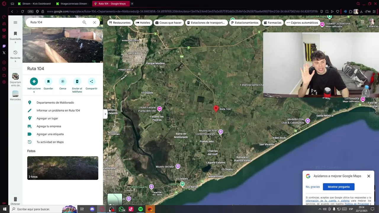Open the Google Maps hamburger menu

click(15, 22)
